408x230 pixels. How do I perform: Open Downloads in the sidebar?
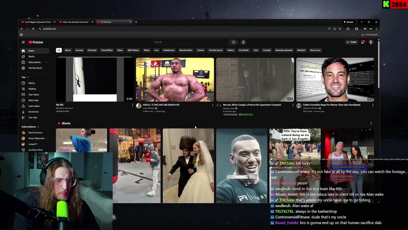click(35, 112)
